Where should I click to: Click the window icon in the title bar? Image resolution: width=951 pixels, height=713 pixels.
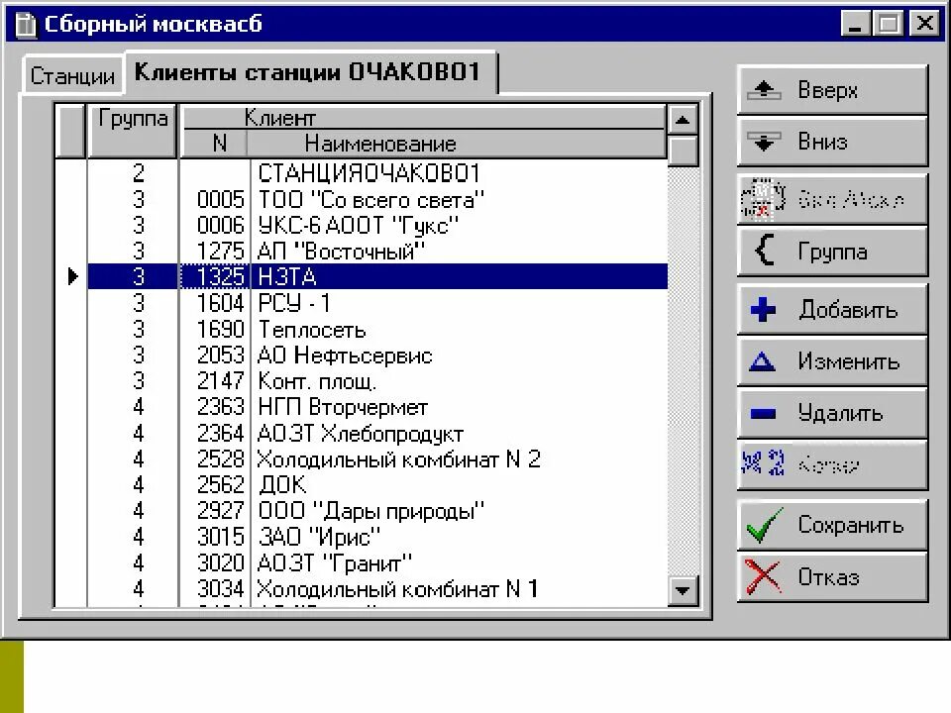click(x=25, y=25)
